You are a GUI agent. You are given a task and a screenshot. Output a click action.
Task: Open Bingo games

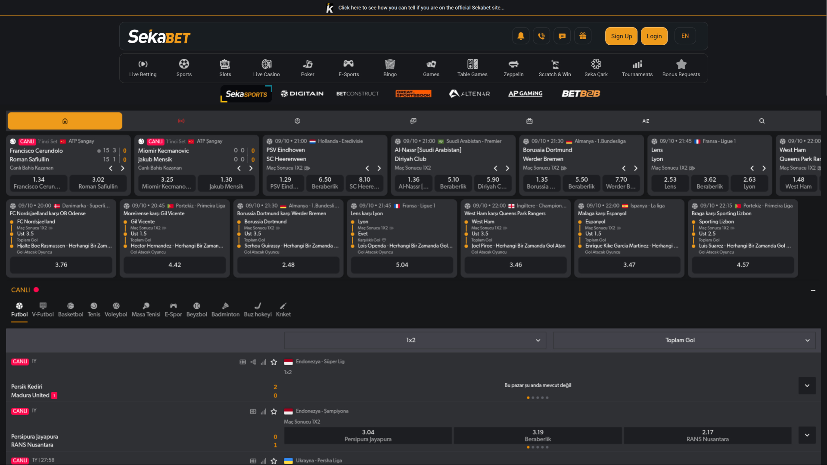tap(390, 68)
